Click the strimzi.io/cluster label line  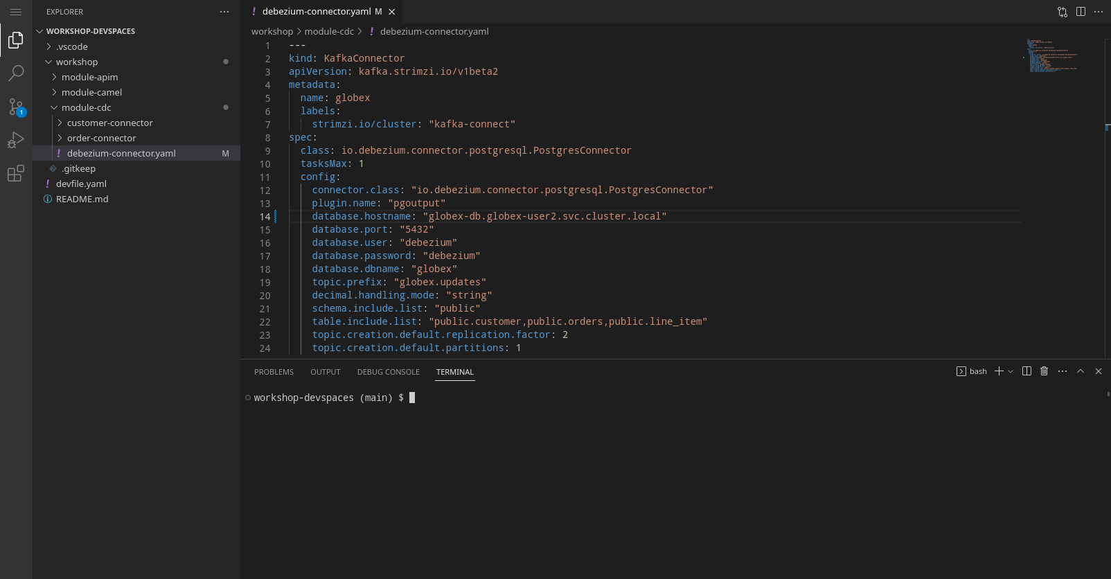pyautogui.click(x=414, y=125)
